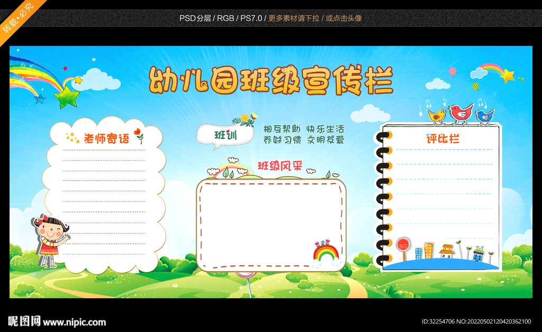Click the cartoon girl with red bow
Screen dimensions: 542x332
51,241
